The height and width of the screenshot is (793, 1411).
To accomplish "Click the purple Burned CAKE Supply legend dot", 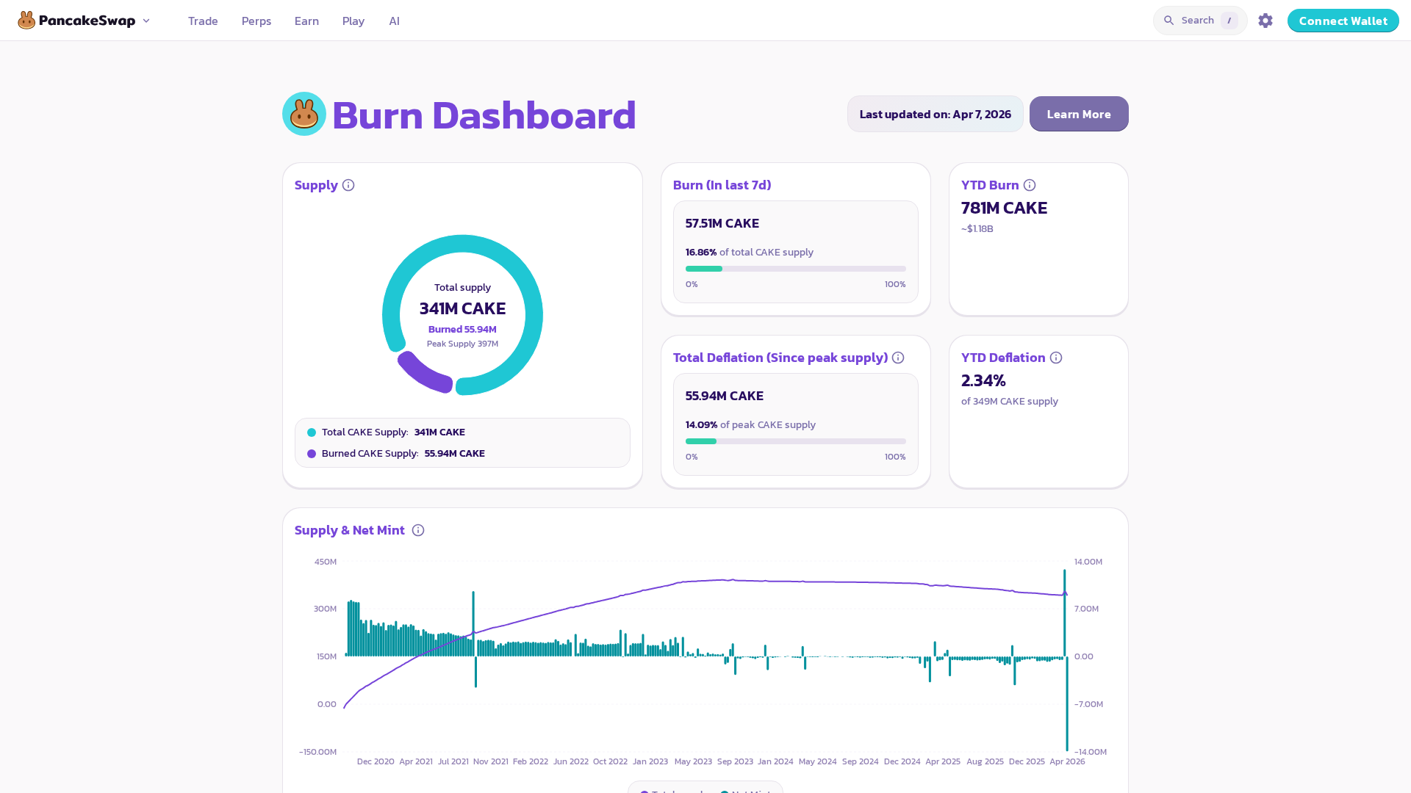I will (x=312, y=454).
